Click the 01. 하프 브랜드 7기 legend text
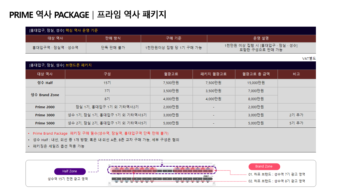Screen dimensions: 342x192 click(277, 174)
